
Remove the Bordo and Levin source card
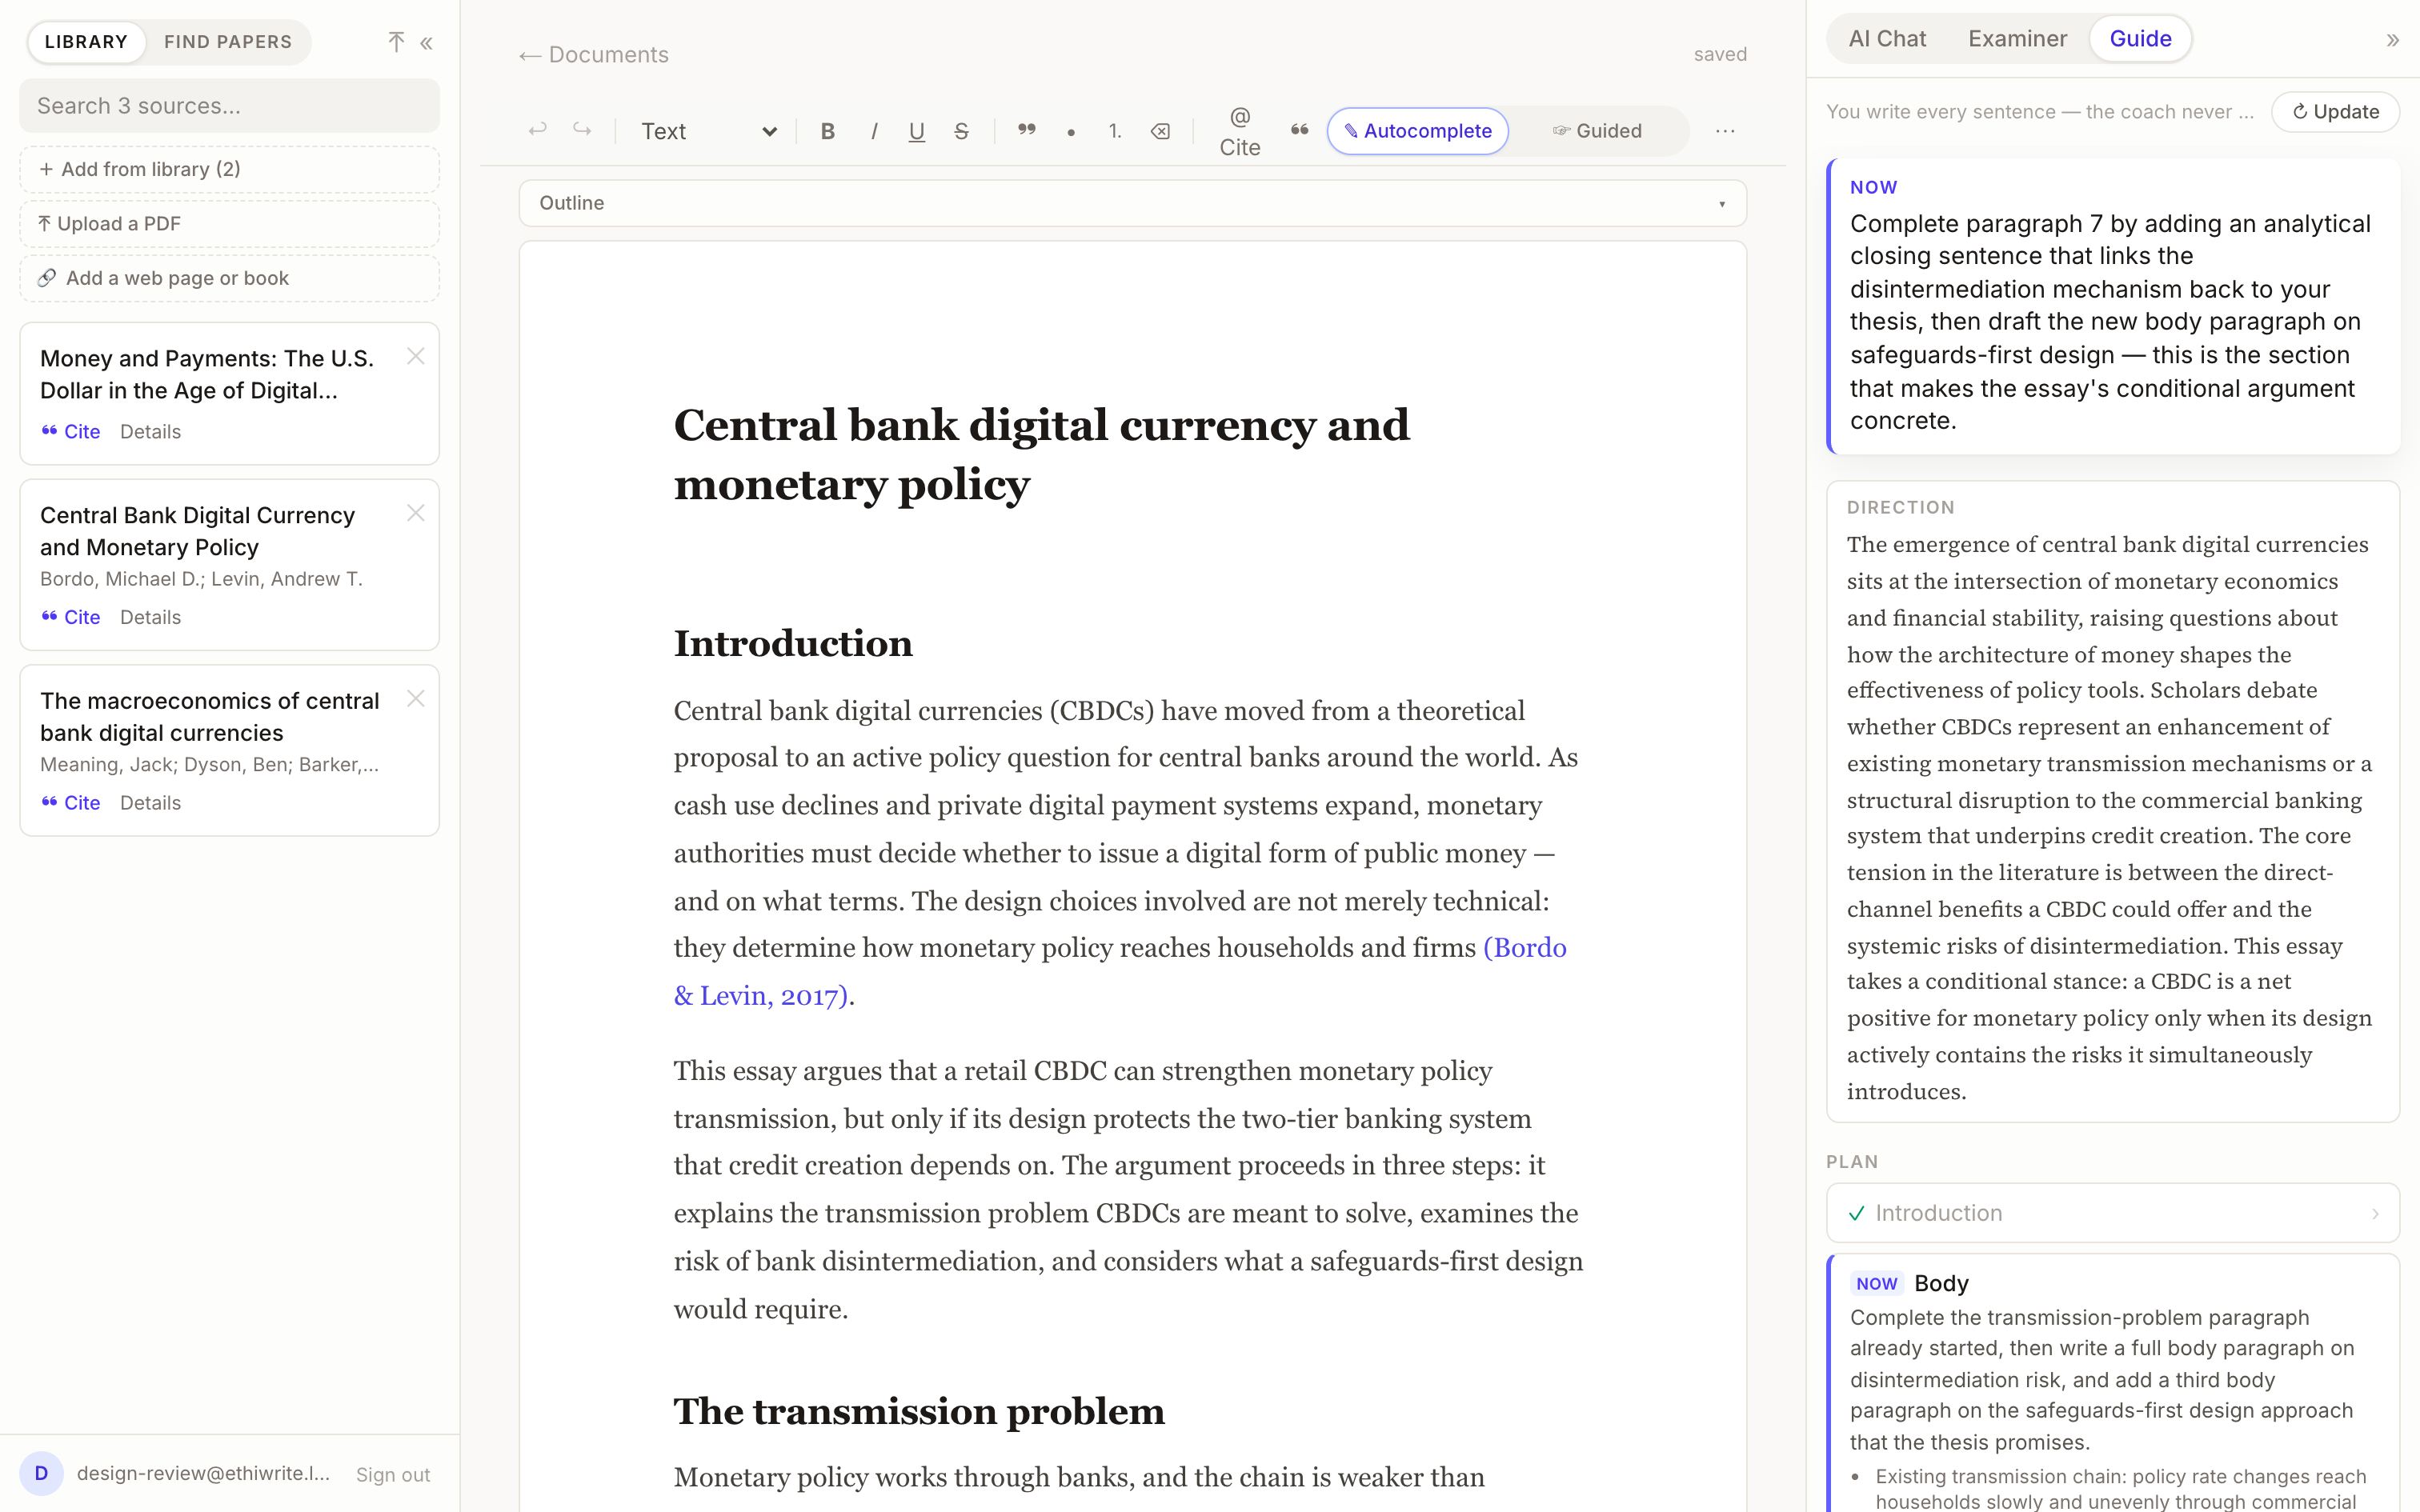(416, 513)
